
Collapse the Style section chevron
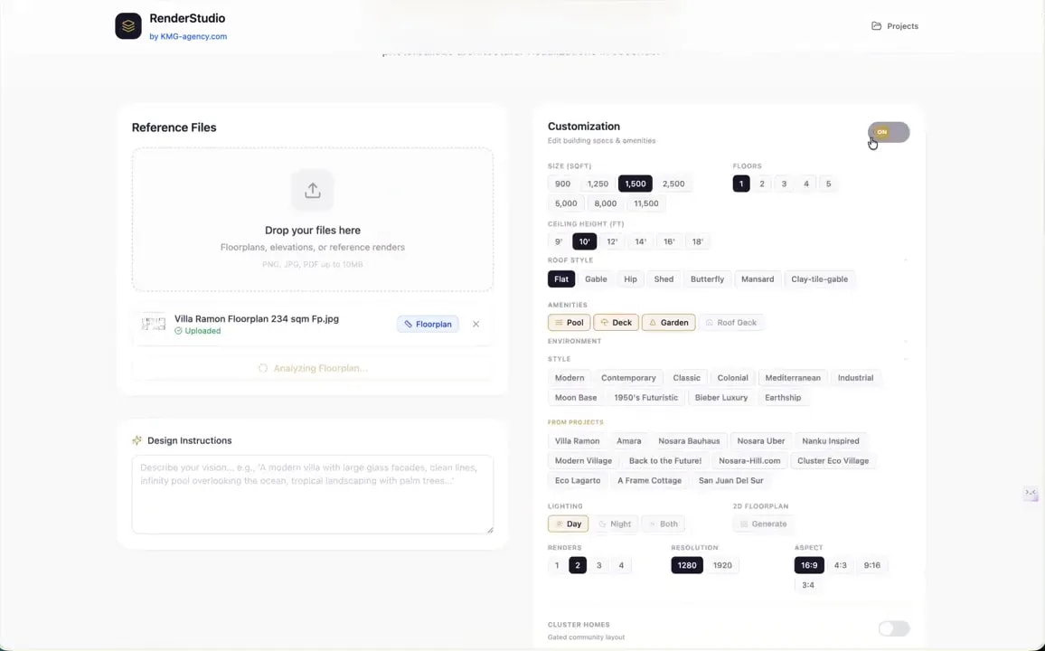[x=906, y=359]
